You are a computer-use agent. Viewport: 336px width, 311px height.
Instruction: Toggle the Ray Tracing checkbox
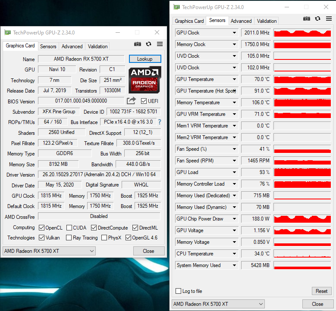[x=69, y=238]
